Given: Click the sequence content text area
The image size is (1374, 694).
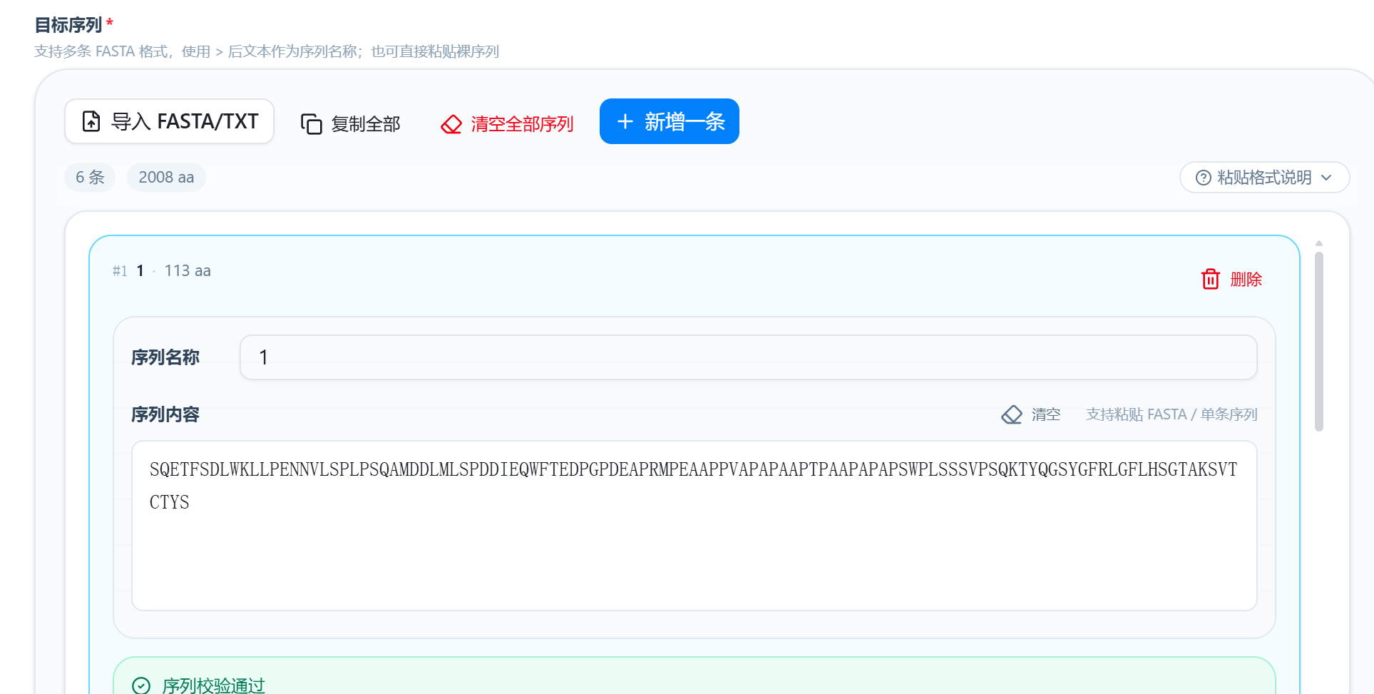Looking at the screenshot, I should coord(694,526).
